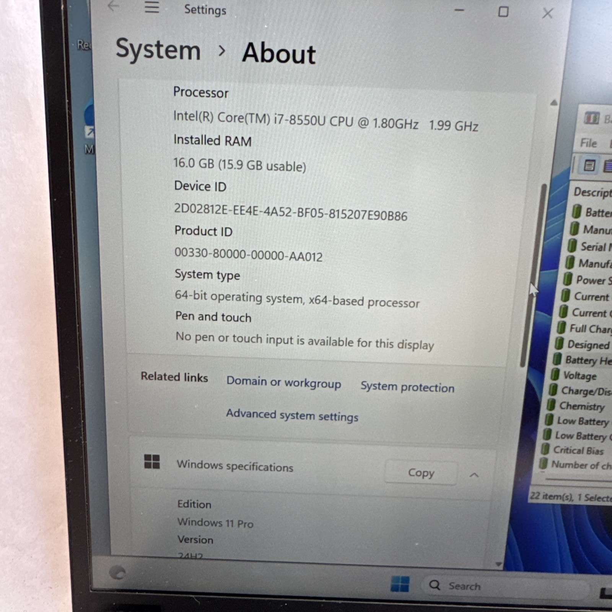Select the Full Charge row in battery list
The image size is (612, 612).
click(x=584, y=329)
